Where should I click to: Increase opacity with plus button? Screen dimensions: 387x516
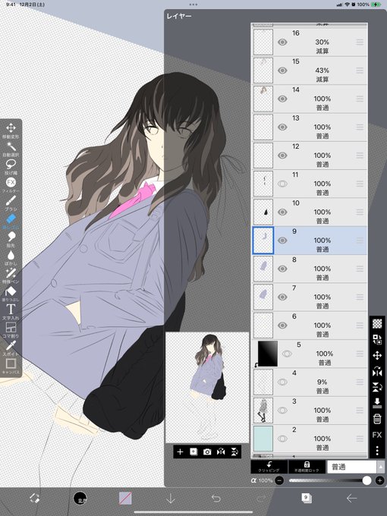[x=379, y=481]
